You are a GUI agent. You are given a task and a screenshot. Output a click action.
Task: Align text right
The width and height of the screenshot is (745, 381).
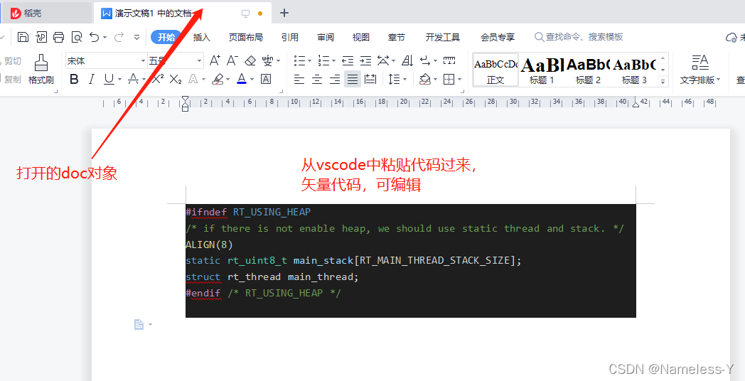(335, 80)
